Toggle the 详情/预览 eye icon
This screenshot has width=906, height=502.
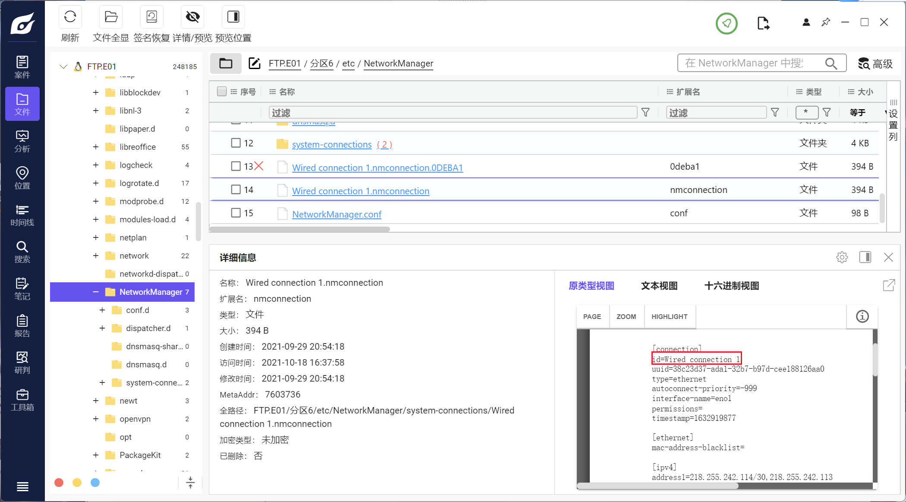[192, 17]
